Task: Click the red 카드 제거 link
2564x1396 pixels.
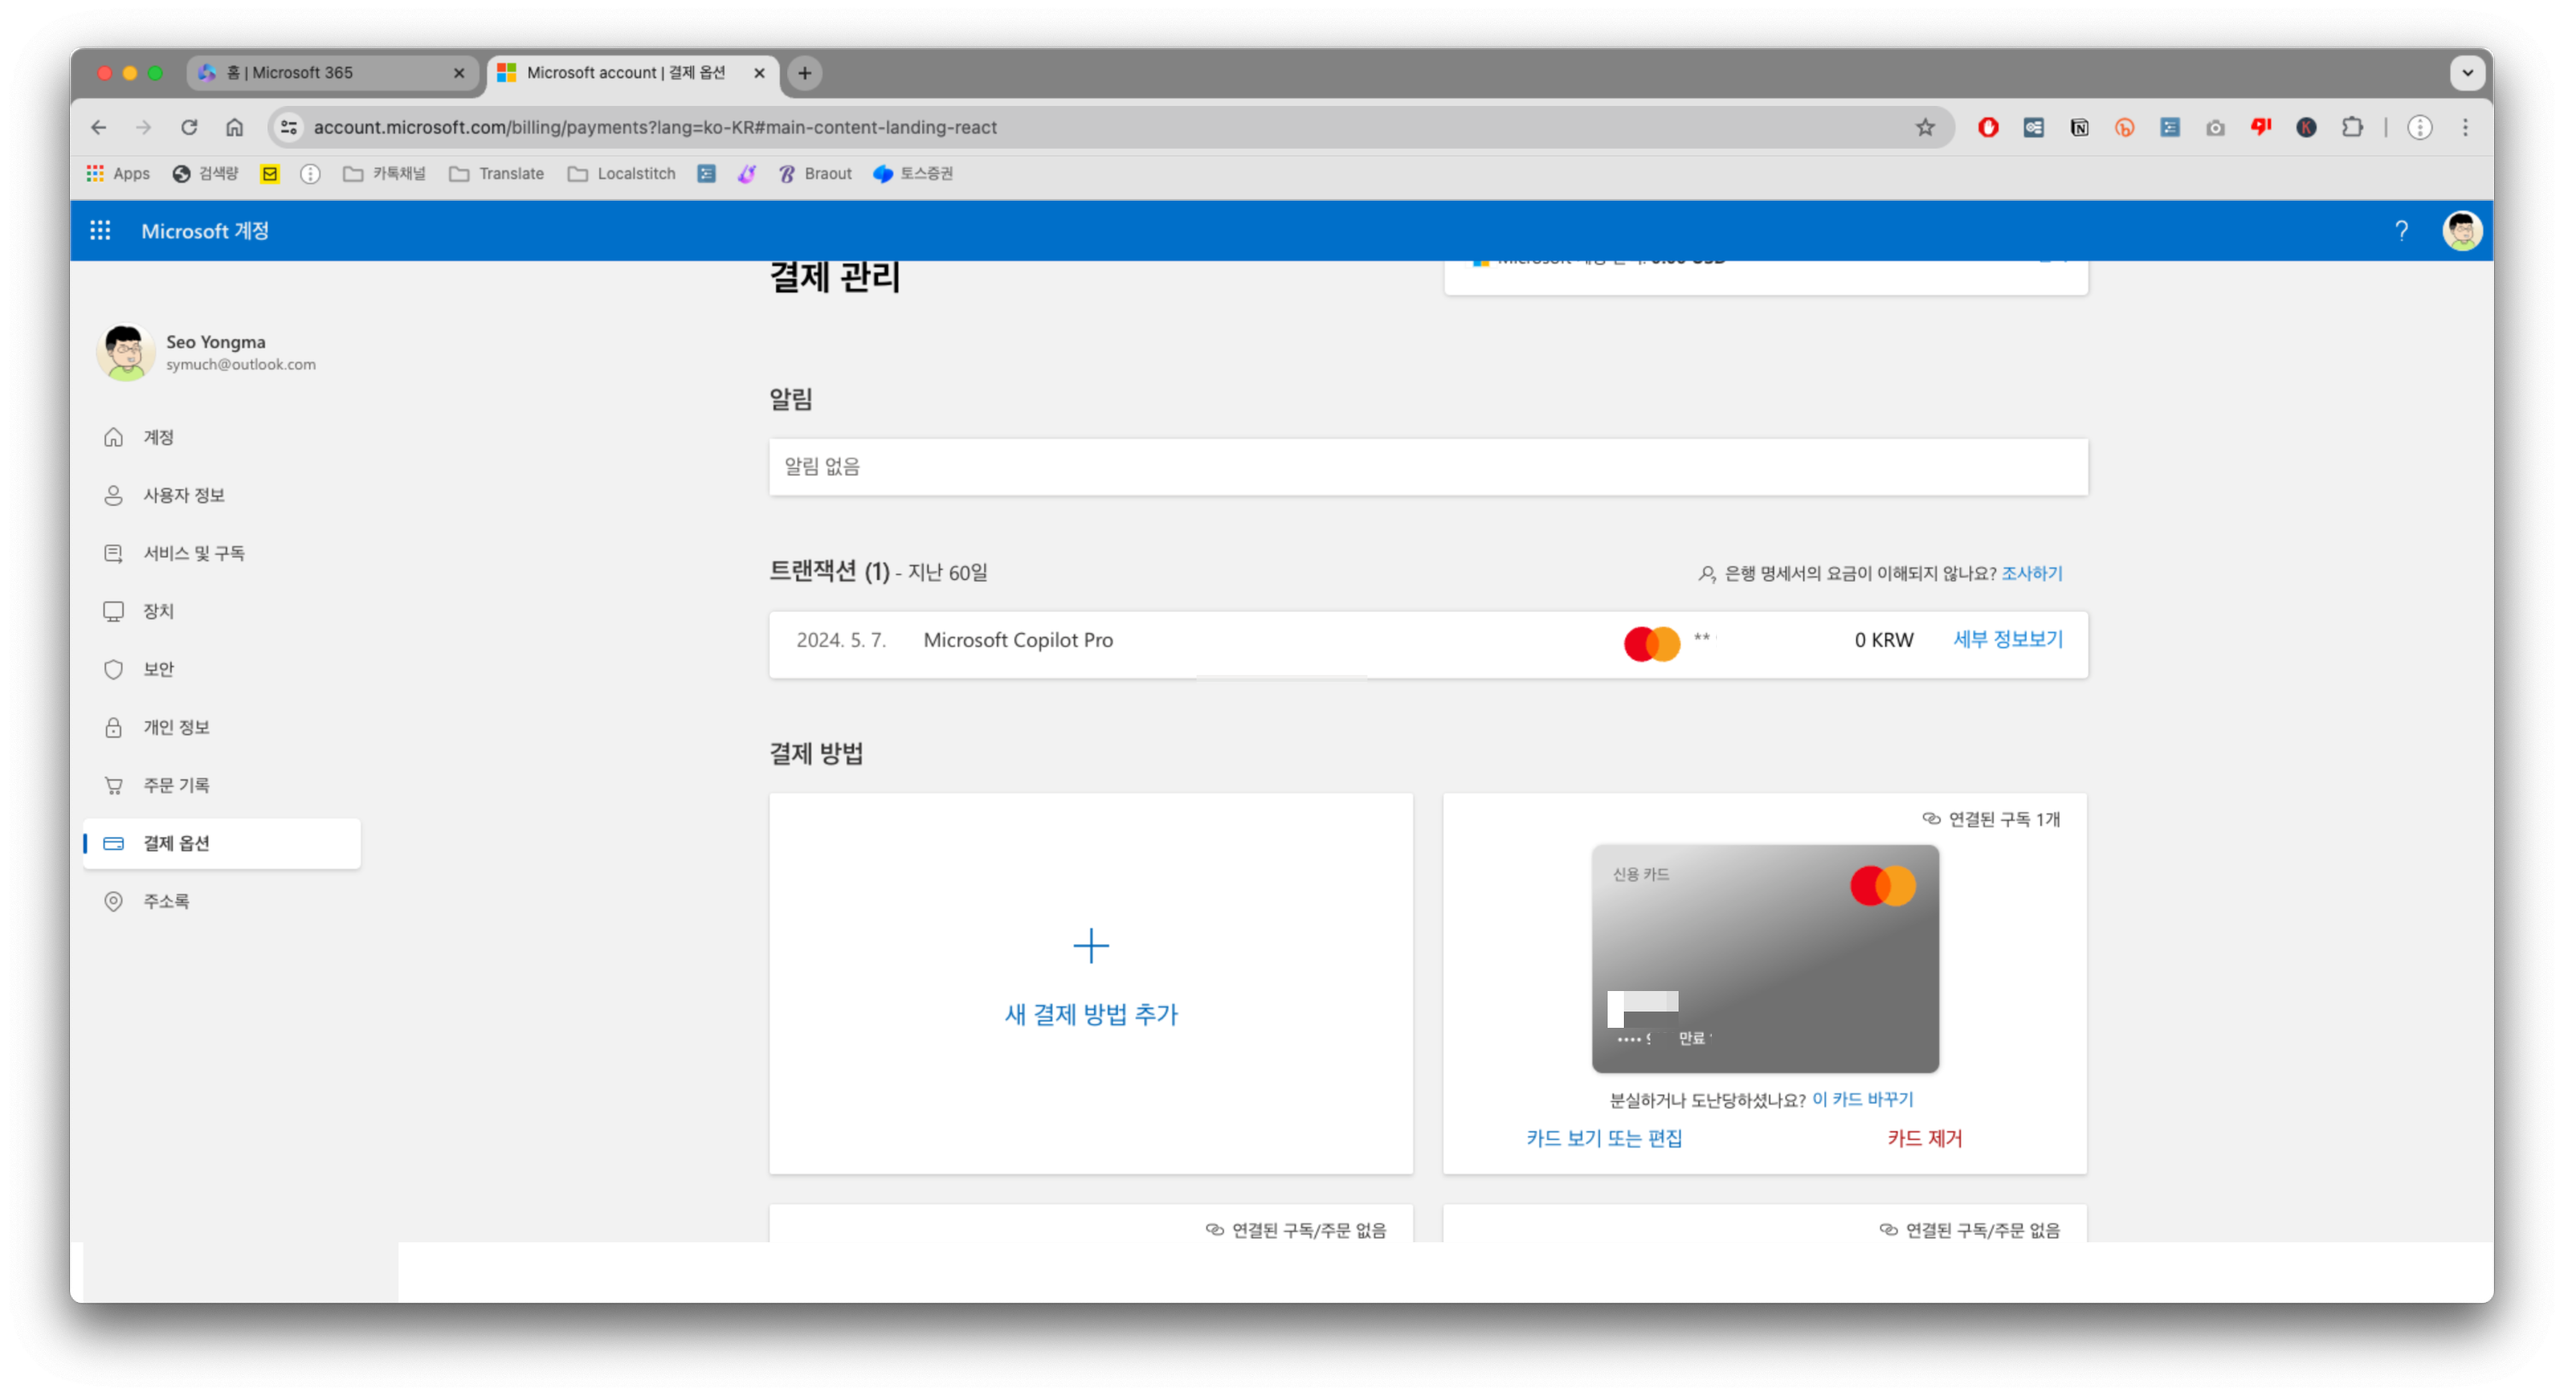Action: (x=1924, y=1138)
